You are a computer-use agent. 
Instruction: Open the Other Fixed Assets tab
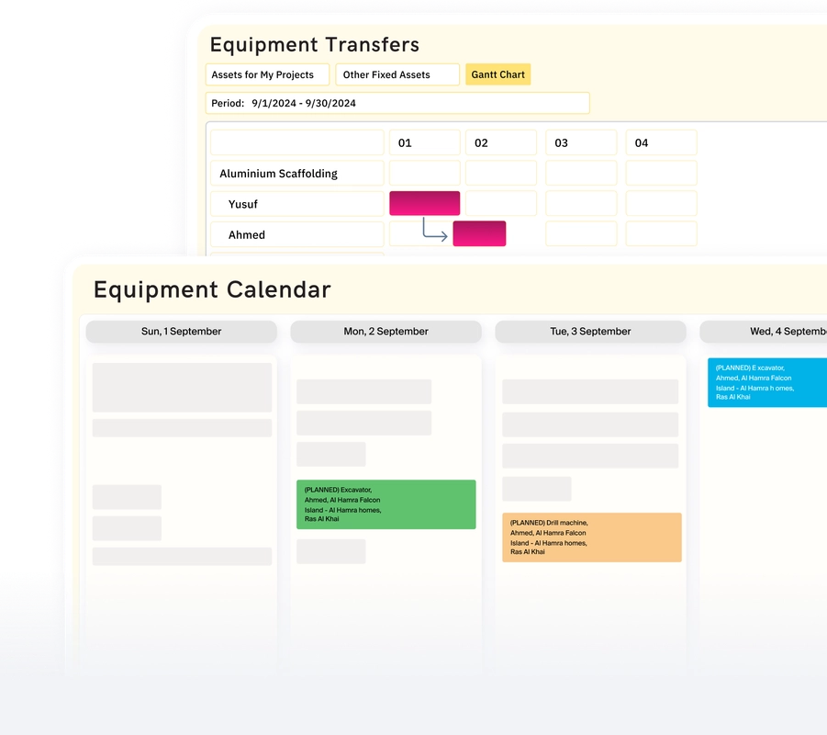(x=397, y=74)
